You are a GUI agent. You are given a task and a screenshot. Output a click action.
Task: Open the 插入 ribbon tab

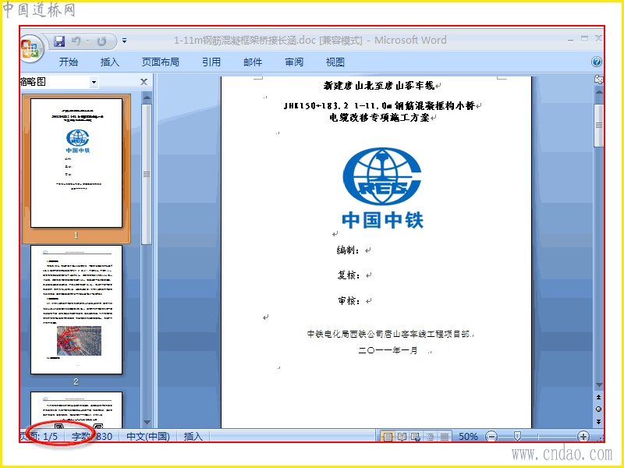110,62
